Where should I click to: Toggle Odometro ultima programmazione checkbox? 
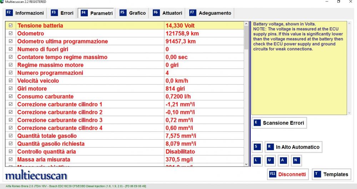11,41
